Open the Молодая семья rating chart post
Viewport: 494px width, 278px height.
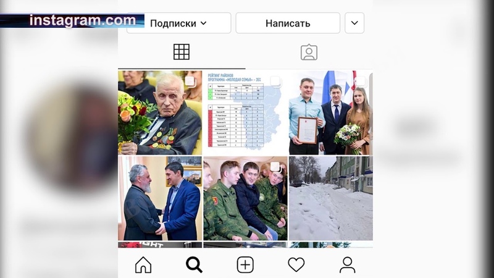coord(245,112)
